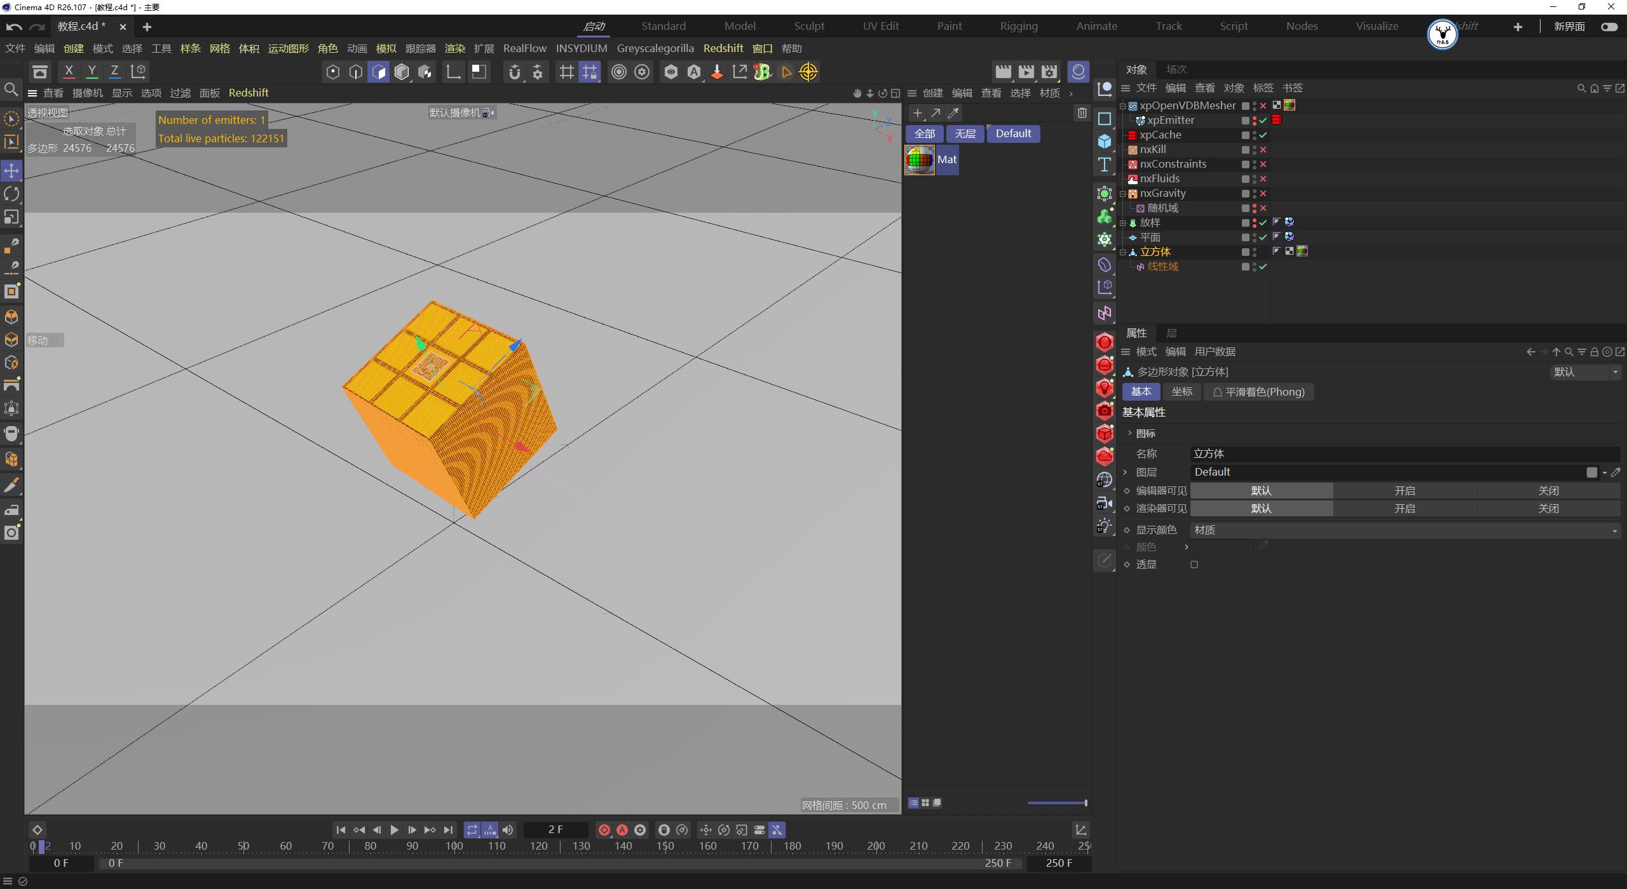Open the Redshift RenderView crosshair icon
This screenshot has height=889, width=1627.
(x=808, y=72)
